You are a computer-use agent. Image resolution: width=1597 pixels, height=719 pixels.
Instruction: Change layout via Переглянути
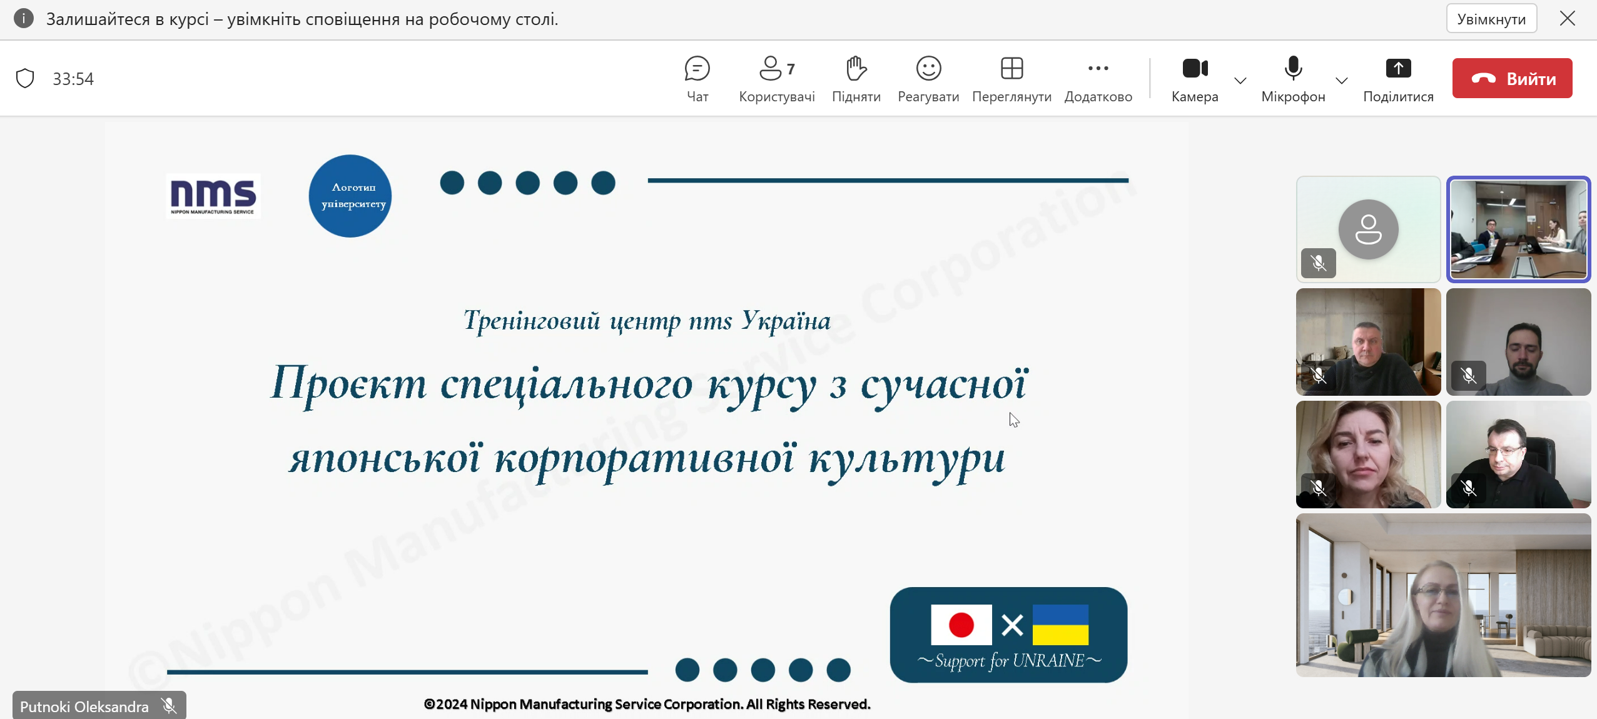(1011, 79)
